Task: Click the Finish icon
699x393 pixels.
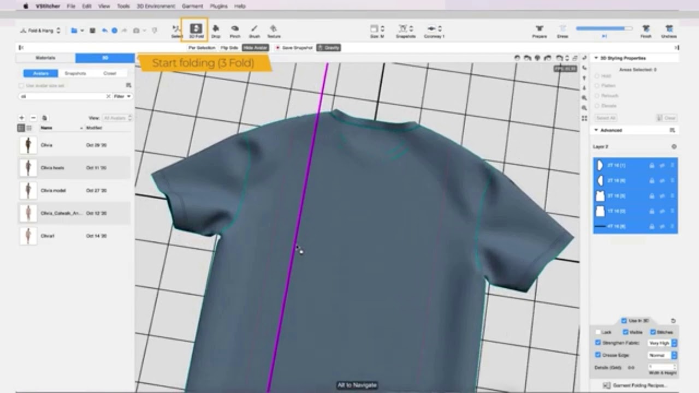Action: tap(646, 31)
